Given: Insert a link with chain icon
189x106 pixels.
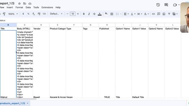Looking at the screenshot, I should (153, 14).
